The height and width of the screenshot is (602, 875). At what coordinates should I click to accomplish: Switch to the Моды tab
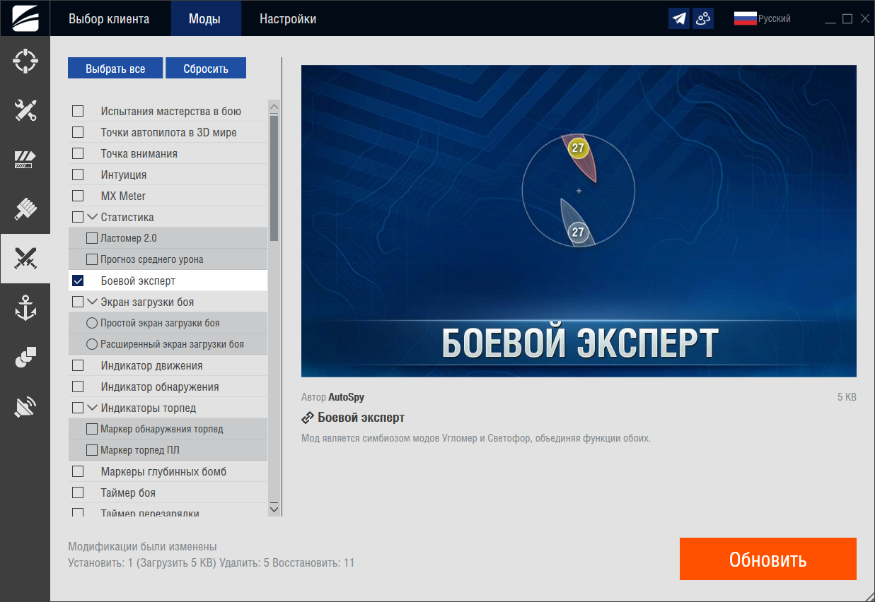(x=204, y=19)
